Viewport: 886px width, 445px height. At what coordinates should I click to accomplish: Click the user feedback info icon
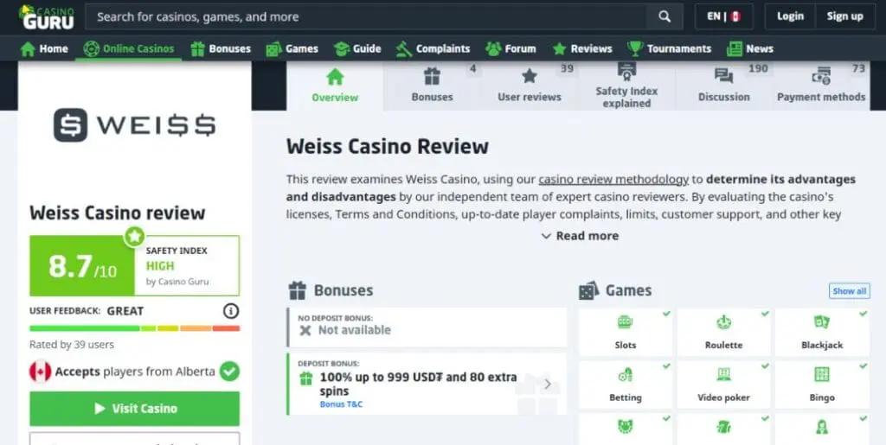(x=230, y=311)
